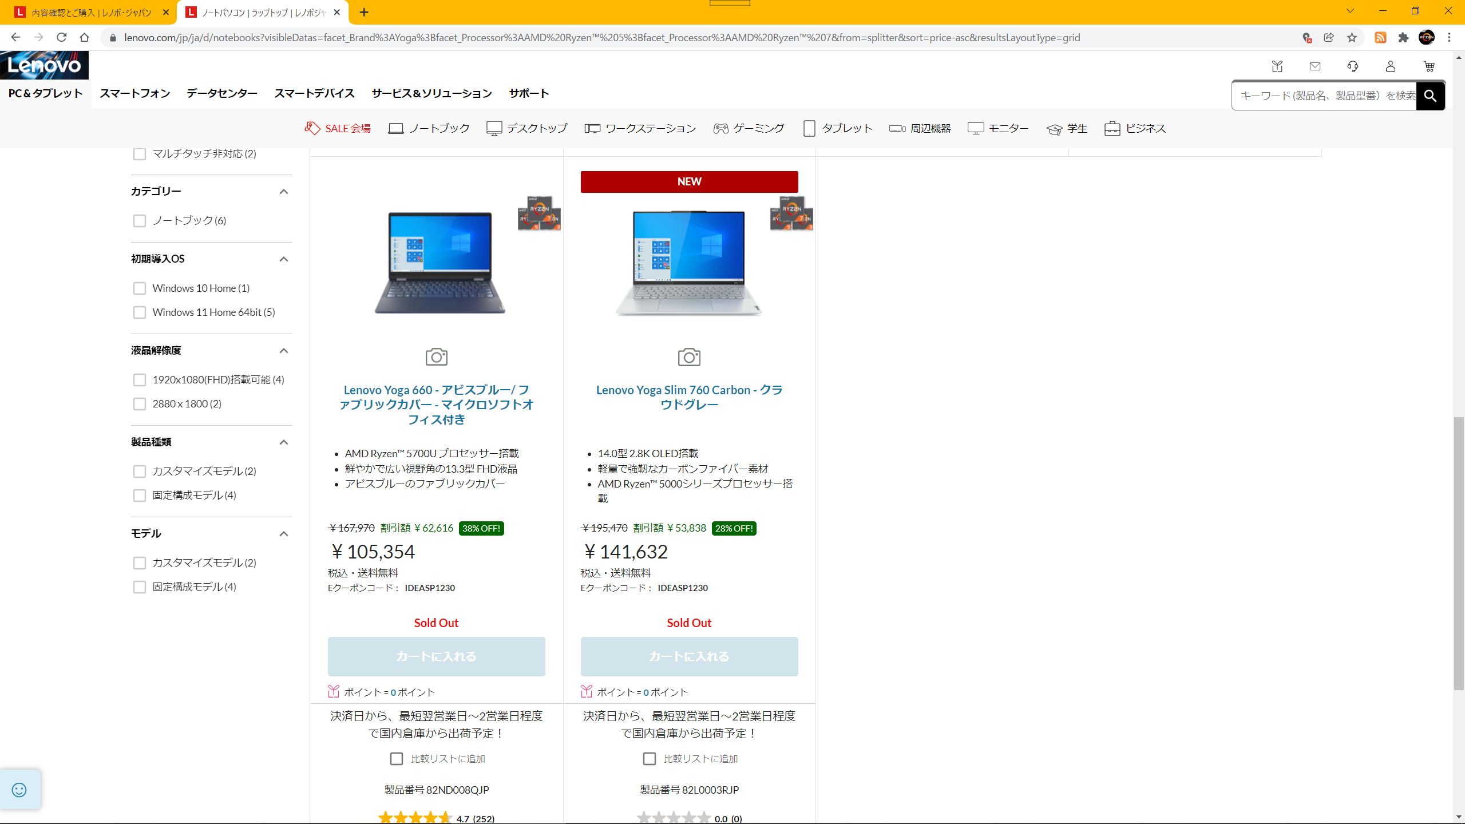Click カートに入れる for Yoga 660
The image size is (1465, 824).
coord(436,656)
